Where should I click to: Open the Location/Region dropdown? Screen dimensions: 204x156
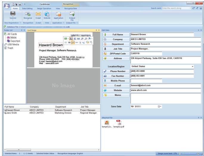coord(192,66)
